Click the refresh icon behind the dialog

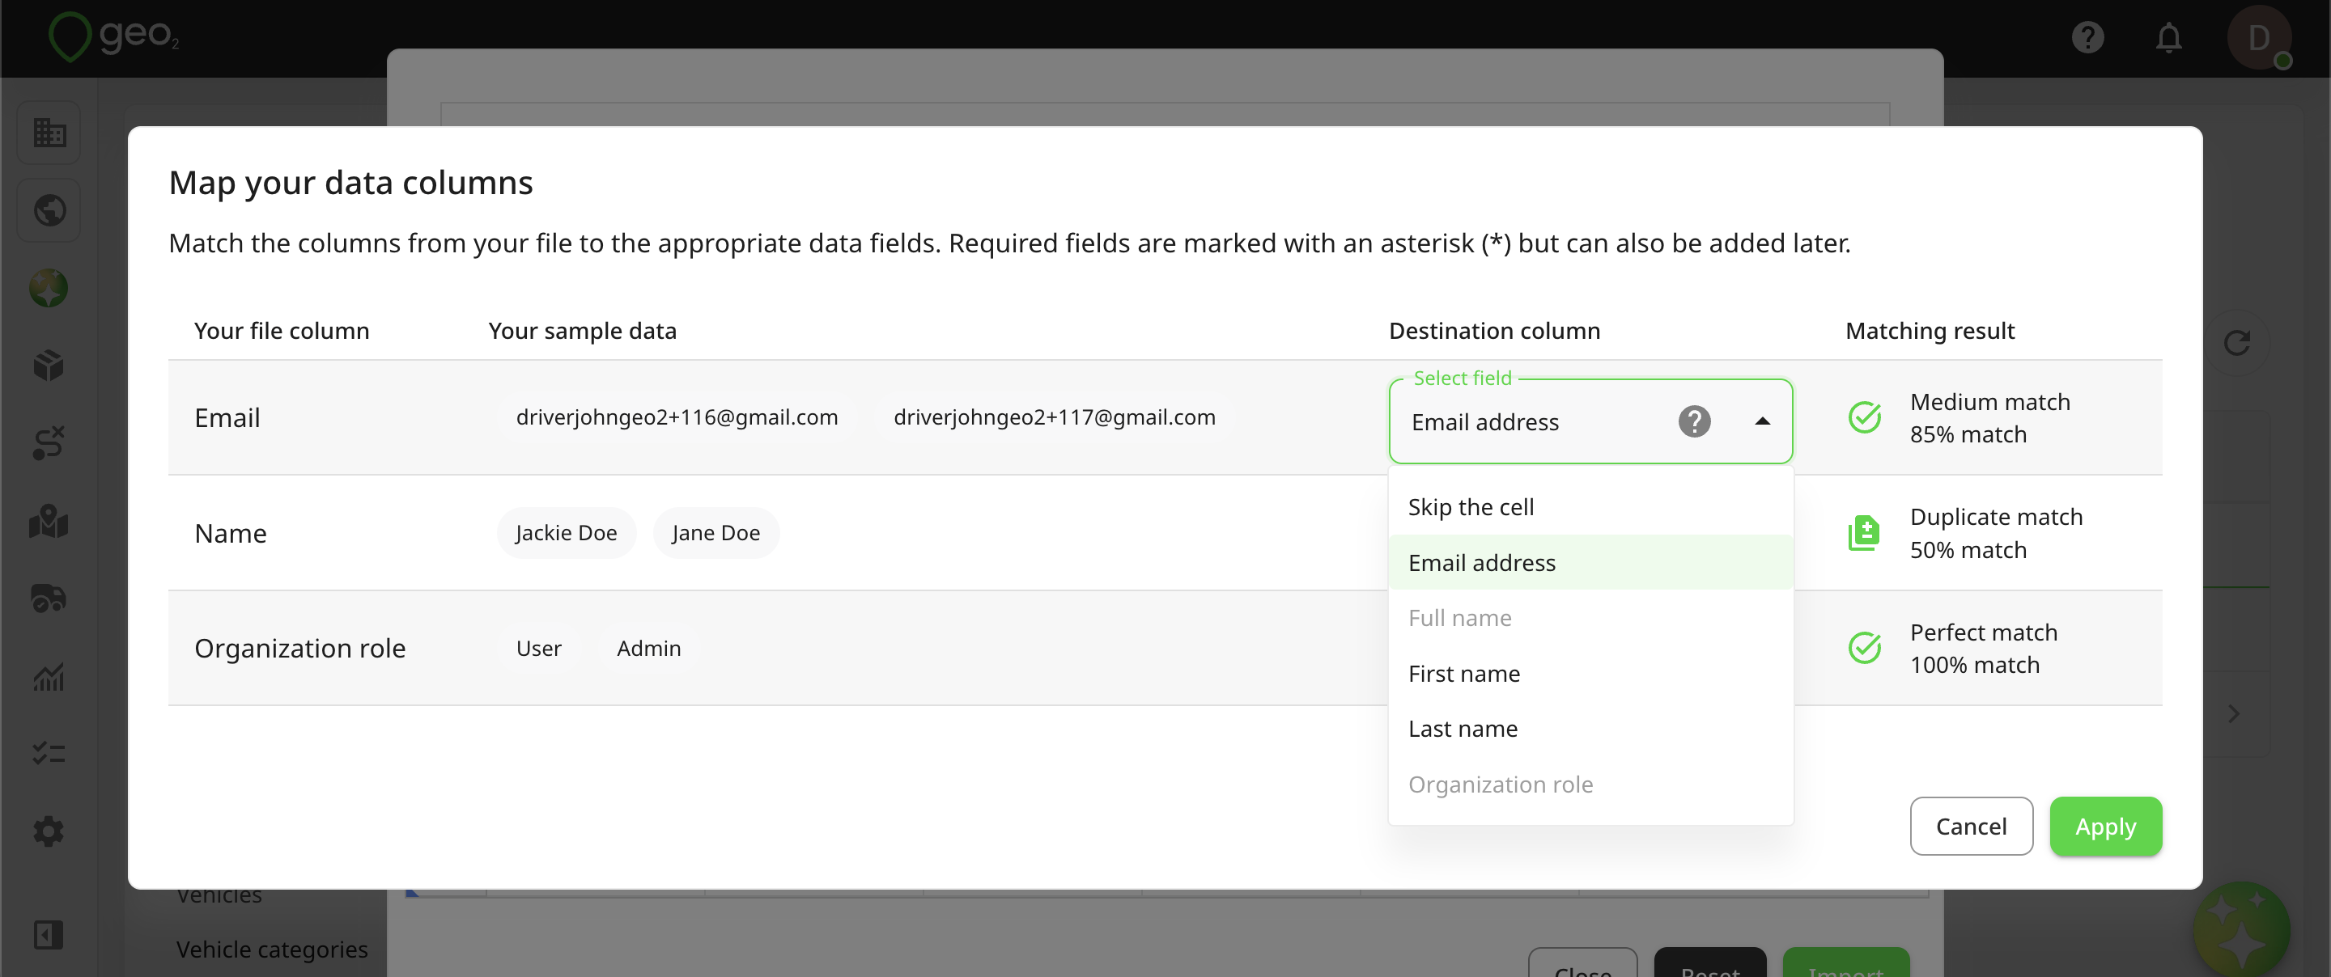(x=2237, y=343)
